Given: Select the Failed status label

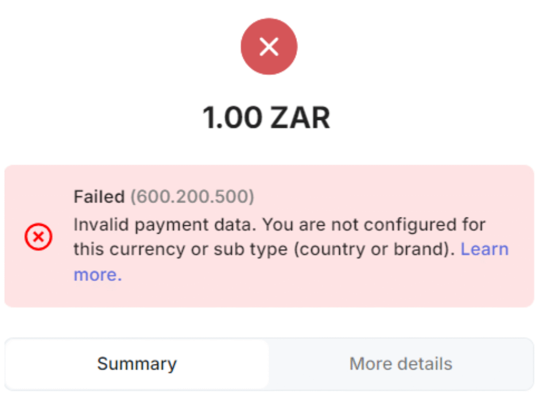Looking at the screenshot, I should (99, 197).
